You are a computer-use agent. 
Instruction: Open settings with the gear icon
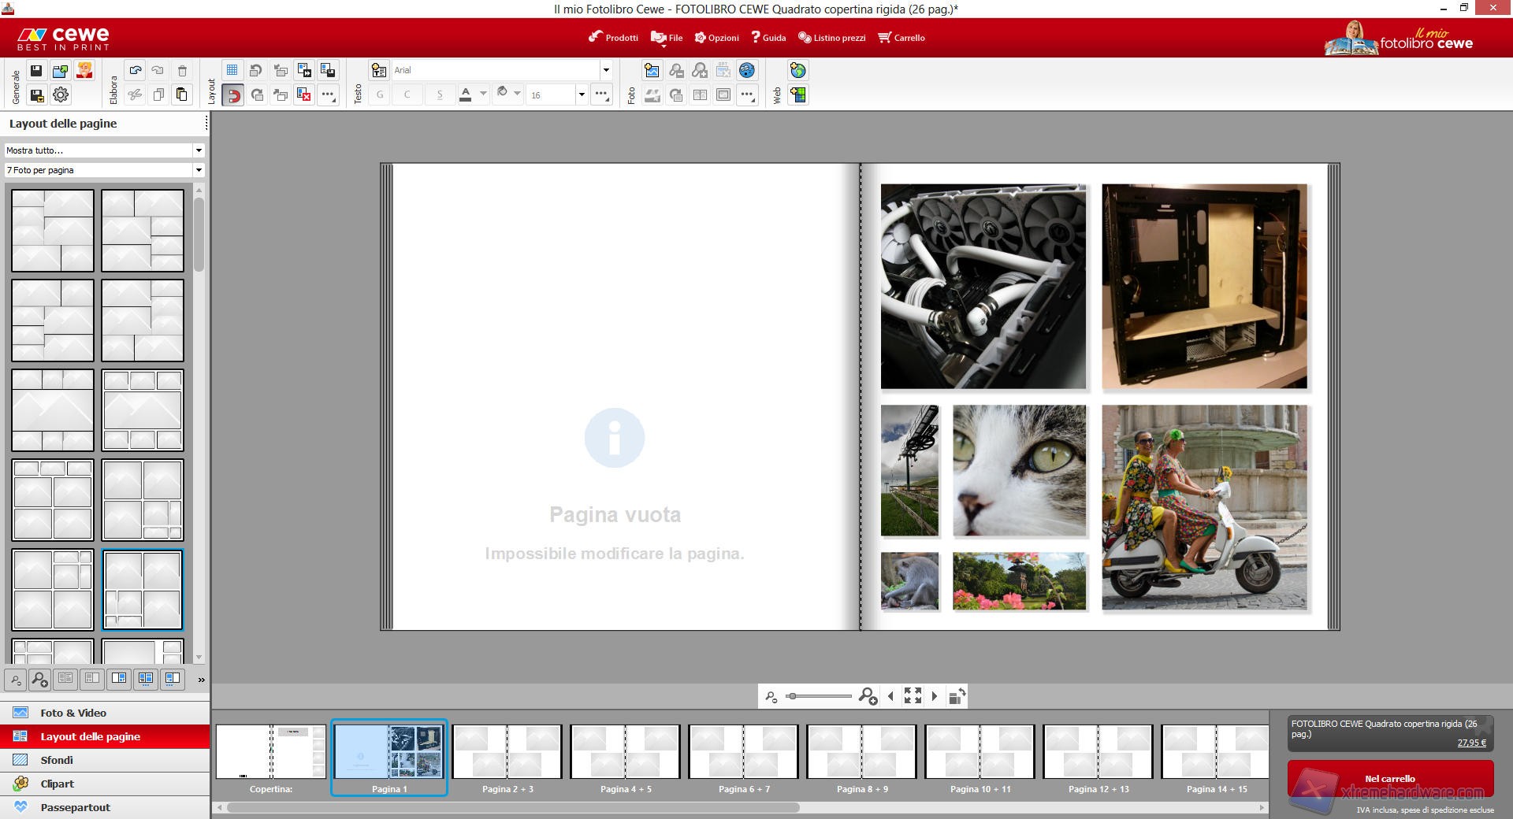tap(61, 95)
